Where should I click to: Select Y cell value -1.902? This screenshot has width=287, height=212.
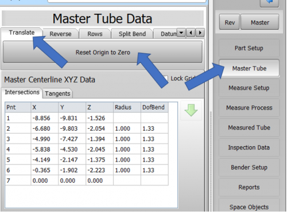pos(72,170)
